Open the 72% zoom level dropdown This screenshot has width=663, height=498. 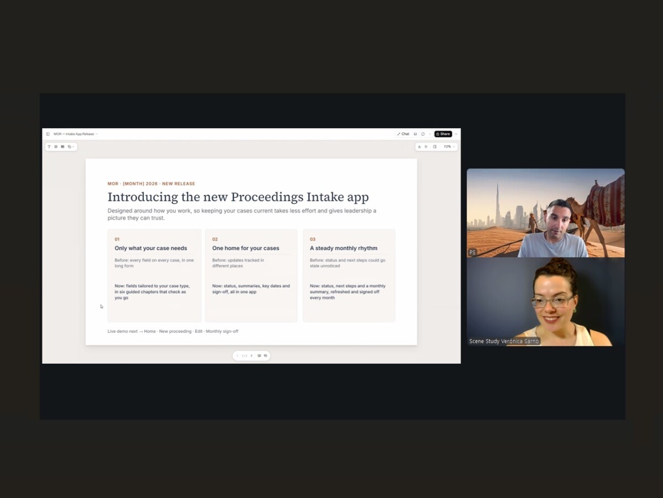tap(449, 147)
